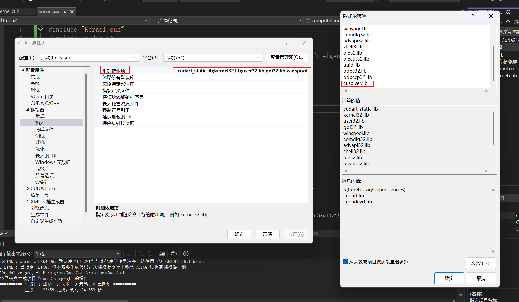Screen dimensions: 519x302
Task: Click the 宏(M) >> button
Action: point(481,263)
